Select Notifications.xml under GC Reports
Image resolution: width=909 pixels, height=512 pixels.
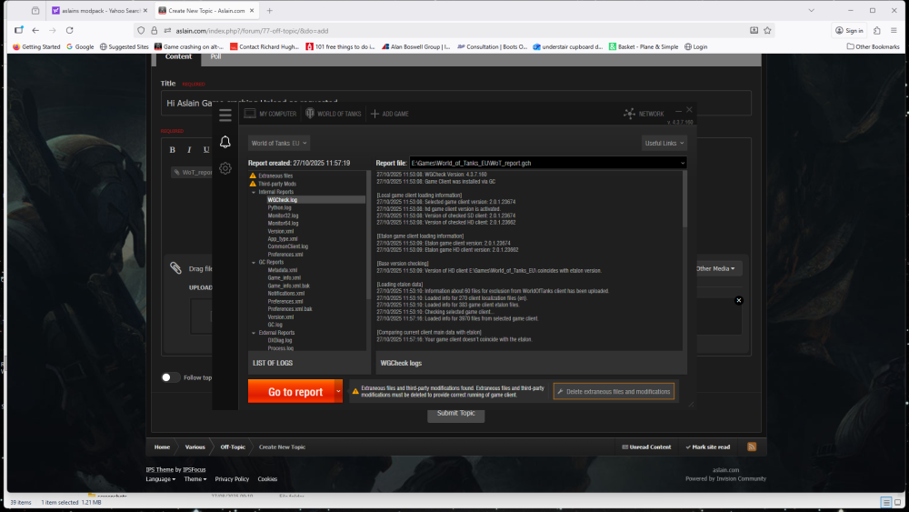click(x=285, y=294)
